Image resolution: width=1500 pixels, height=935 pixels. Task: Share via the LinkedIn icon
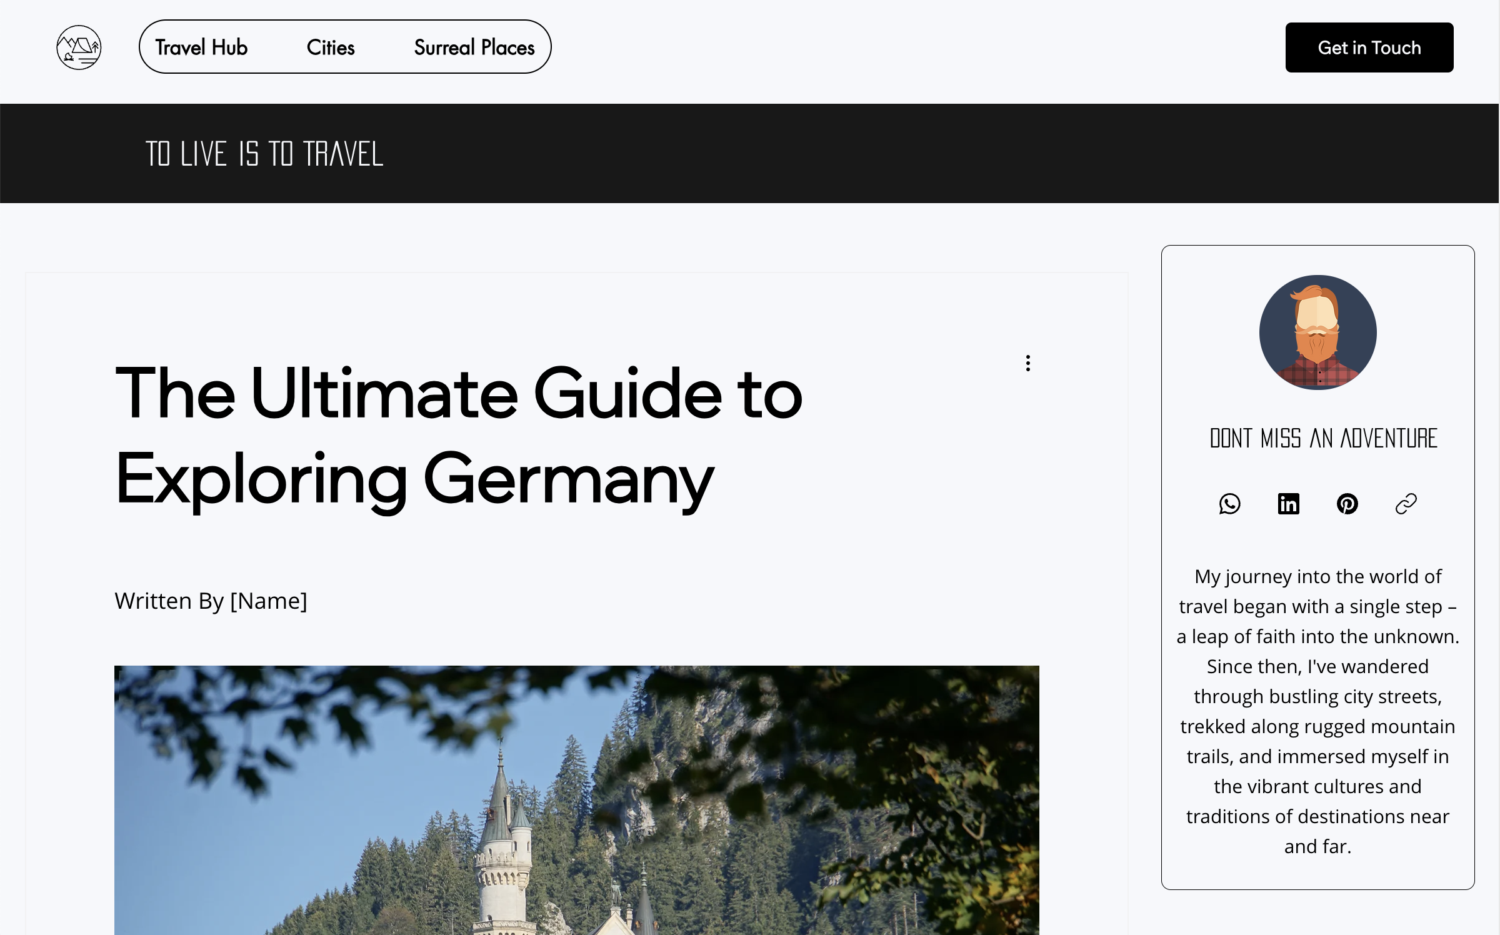(x=1288, y=504)
